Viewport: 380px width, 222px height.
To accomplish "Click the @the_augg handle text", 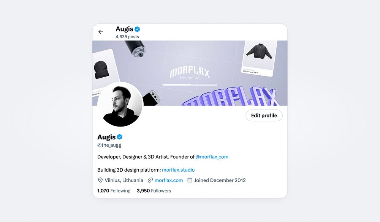I will coord(109,145).
